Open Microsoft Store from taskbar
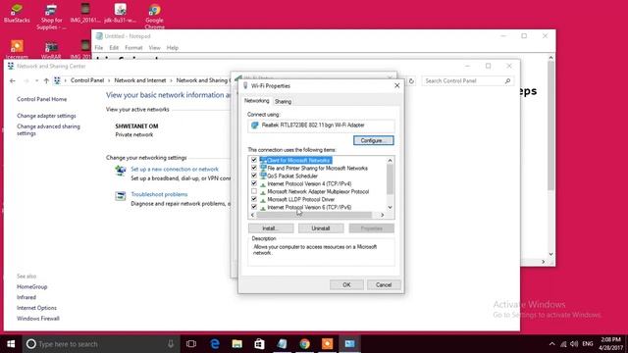The height and width of the screenshot is (353, 628). pos(259,344)
